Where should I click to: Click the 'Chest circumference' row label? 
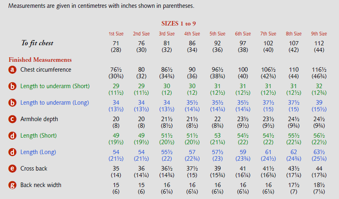coord(46,70)
